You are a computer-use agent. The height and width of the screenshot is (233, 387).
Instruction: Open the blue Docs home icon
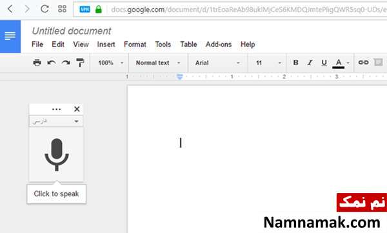pyautogui.click(x=10, y=36)
